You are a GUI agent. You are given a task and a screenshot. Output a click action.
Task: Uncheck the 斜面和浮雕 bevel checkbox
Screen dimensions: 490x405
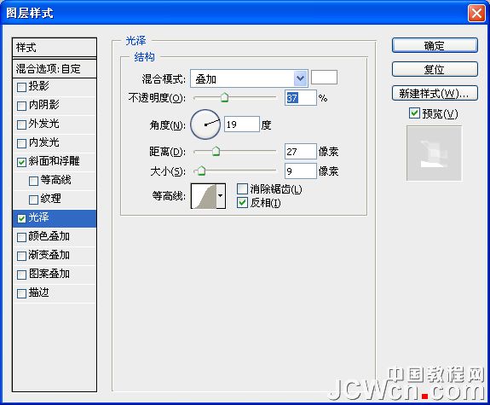tap(21, 162)
